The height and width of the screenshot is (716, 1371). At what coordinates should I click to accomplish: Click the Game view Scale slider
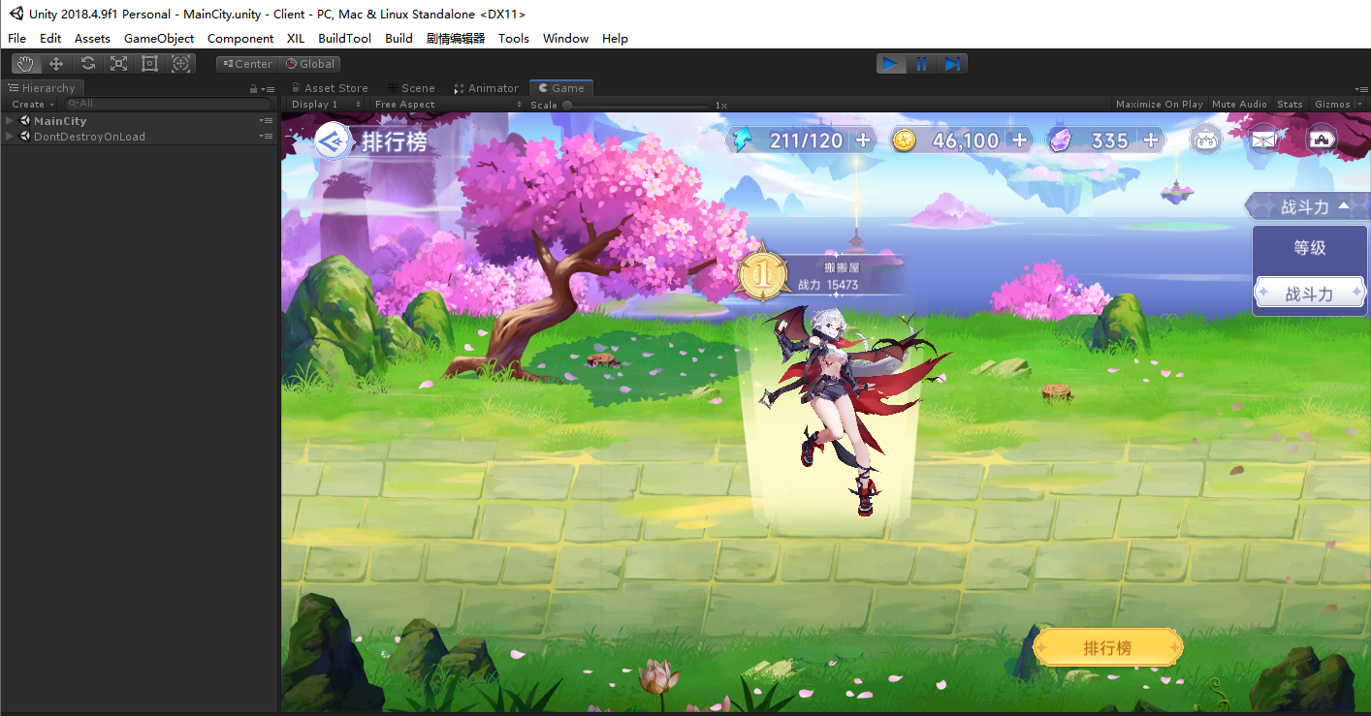638,105
